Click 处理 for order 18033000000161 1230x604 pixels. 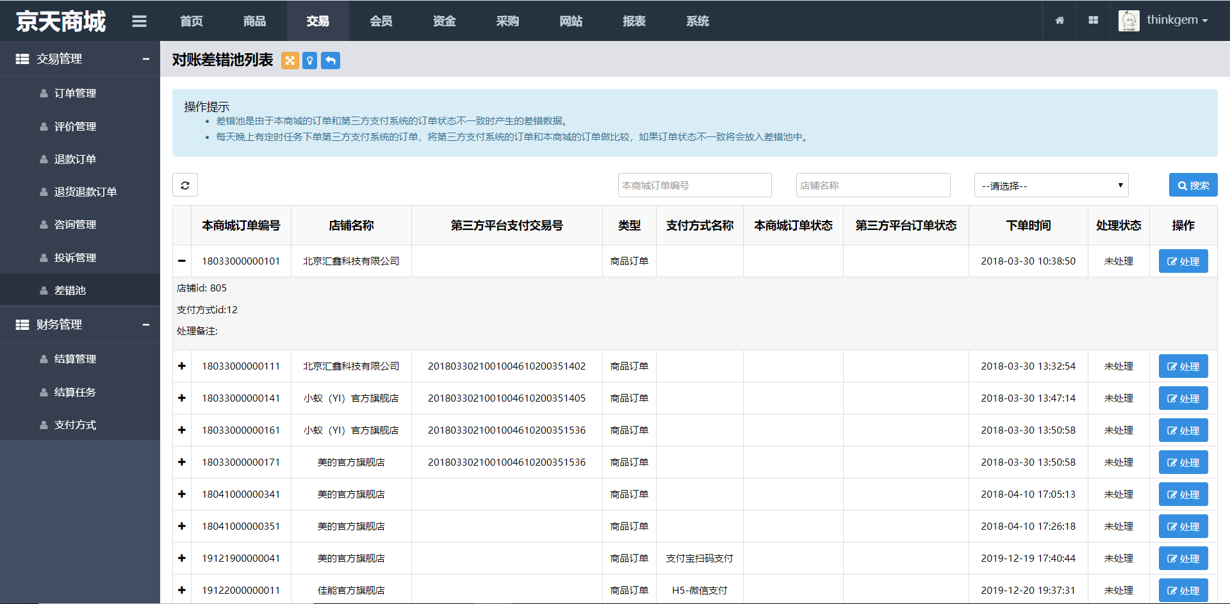point(1183,430)
